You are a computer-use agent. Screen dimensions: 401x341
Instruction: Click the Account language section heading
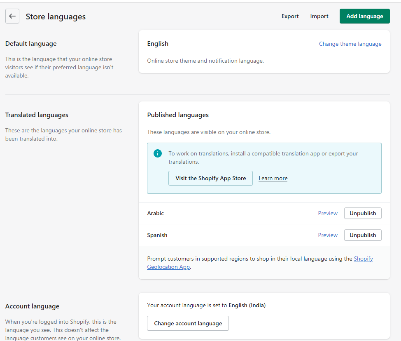tap(32, 306)
